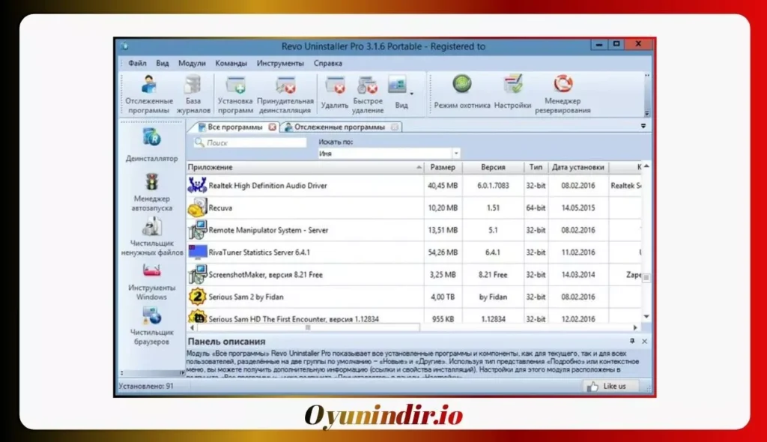This screenshot has width=767, height=442.
Task: Select ScreenshotMaker, версия 8.21 Free row
Action: click(413, 275)
